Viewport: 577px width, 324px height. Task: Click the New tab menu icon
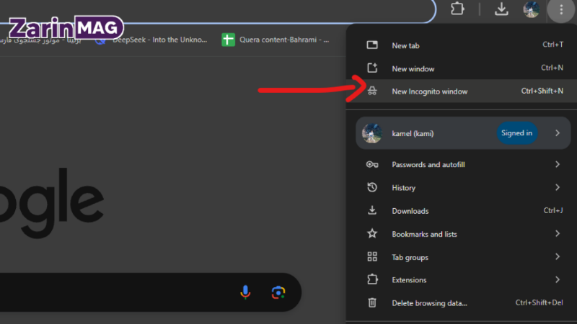coord(372,45)
